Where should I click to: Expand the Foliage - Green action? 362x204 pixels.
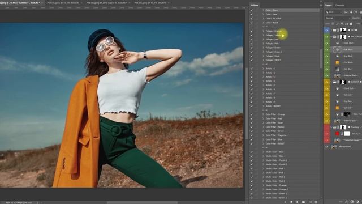click(x=263, y=48)
